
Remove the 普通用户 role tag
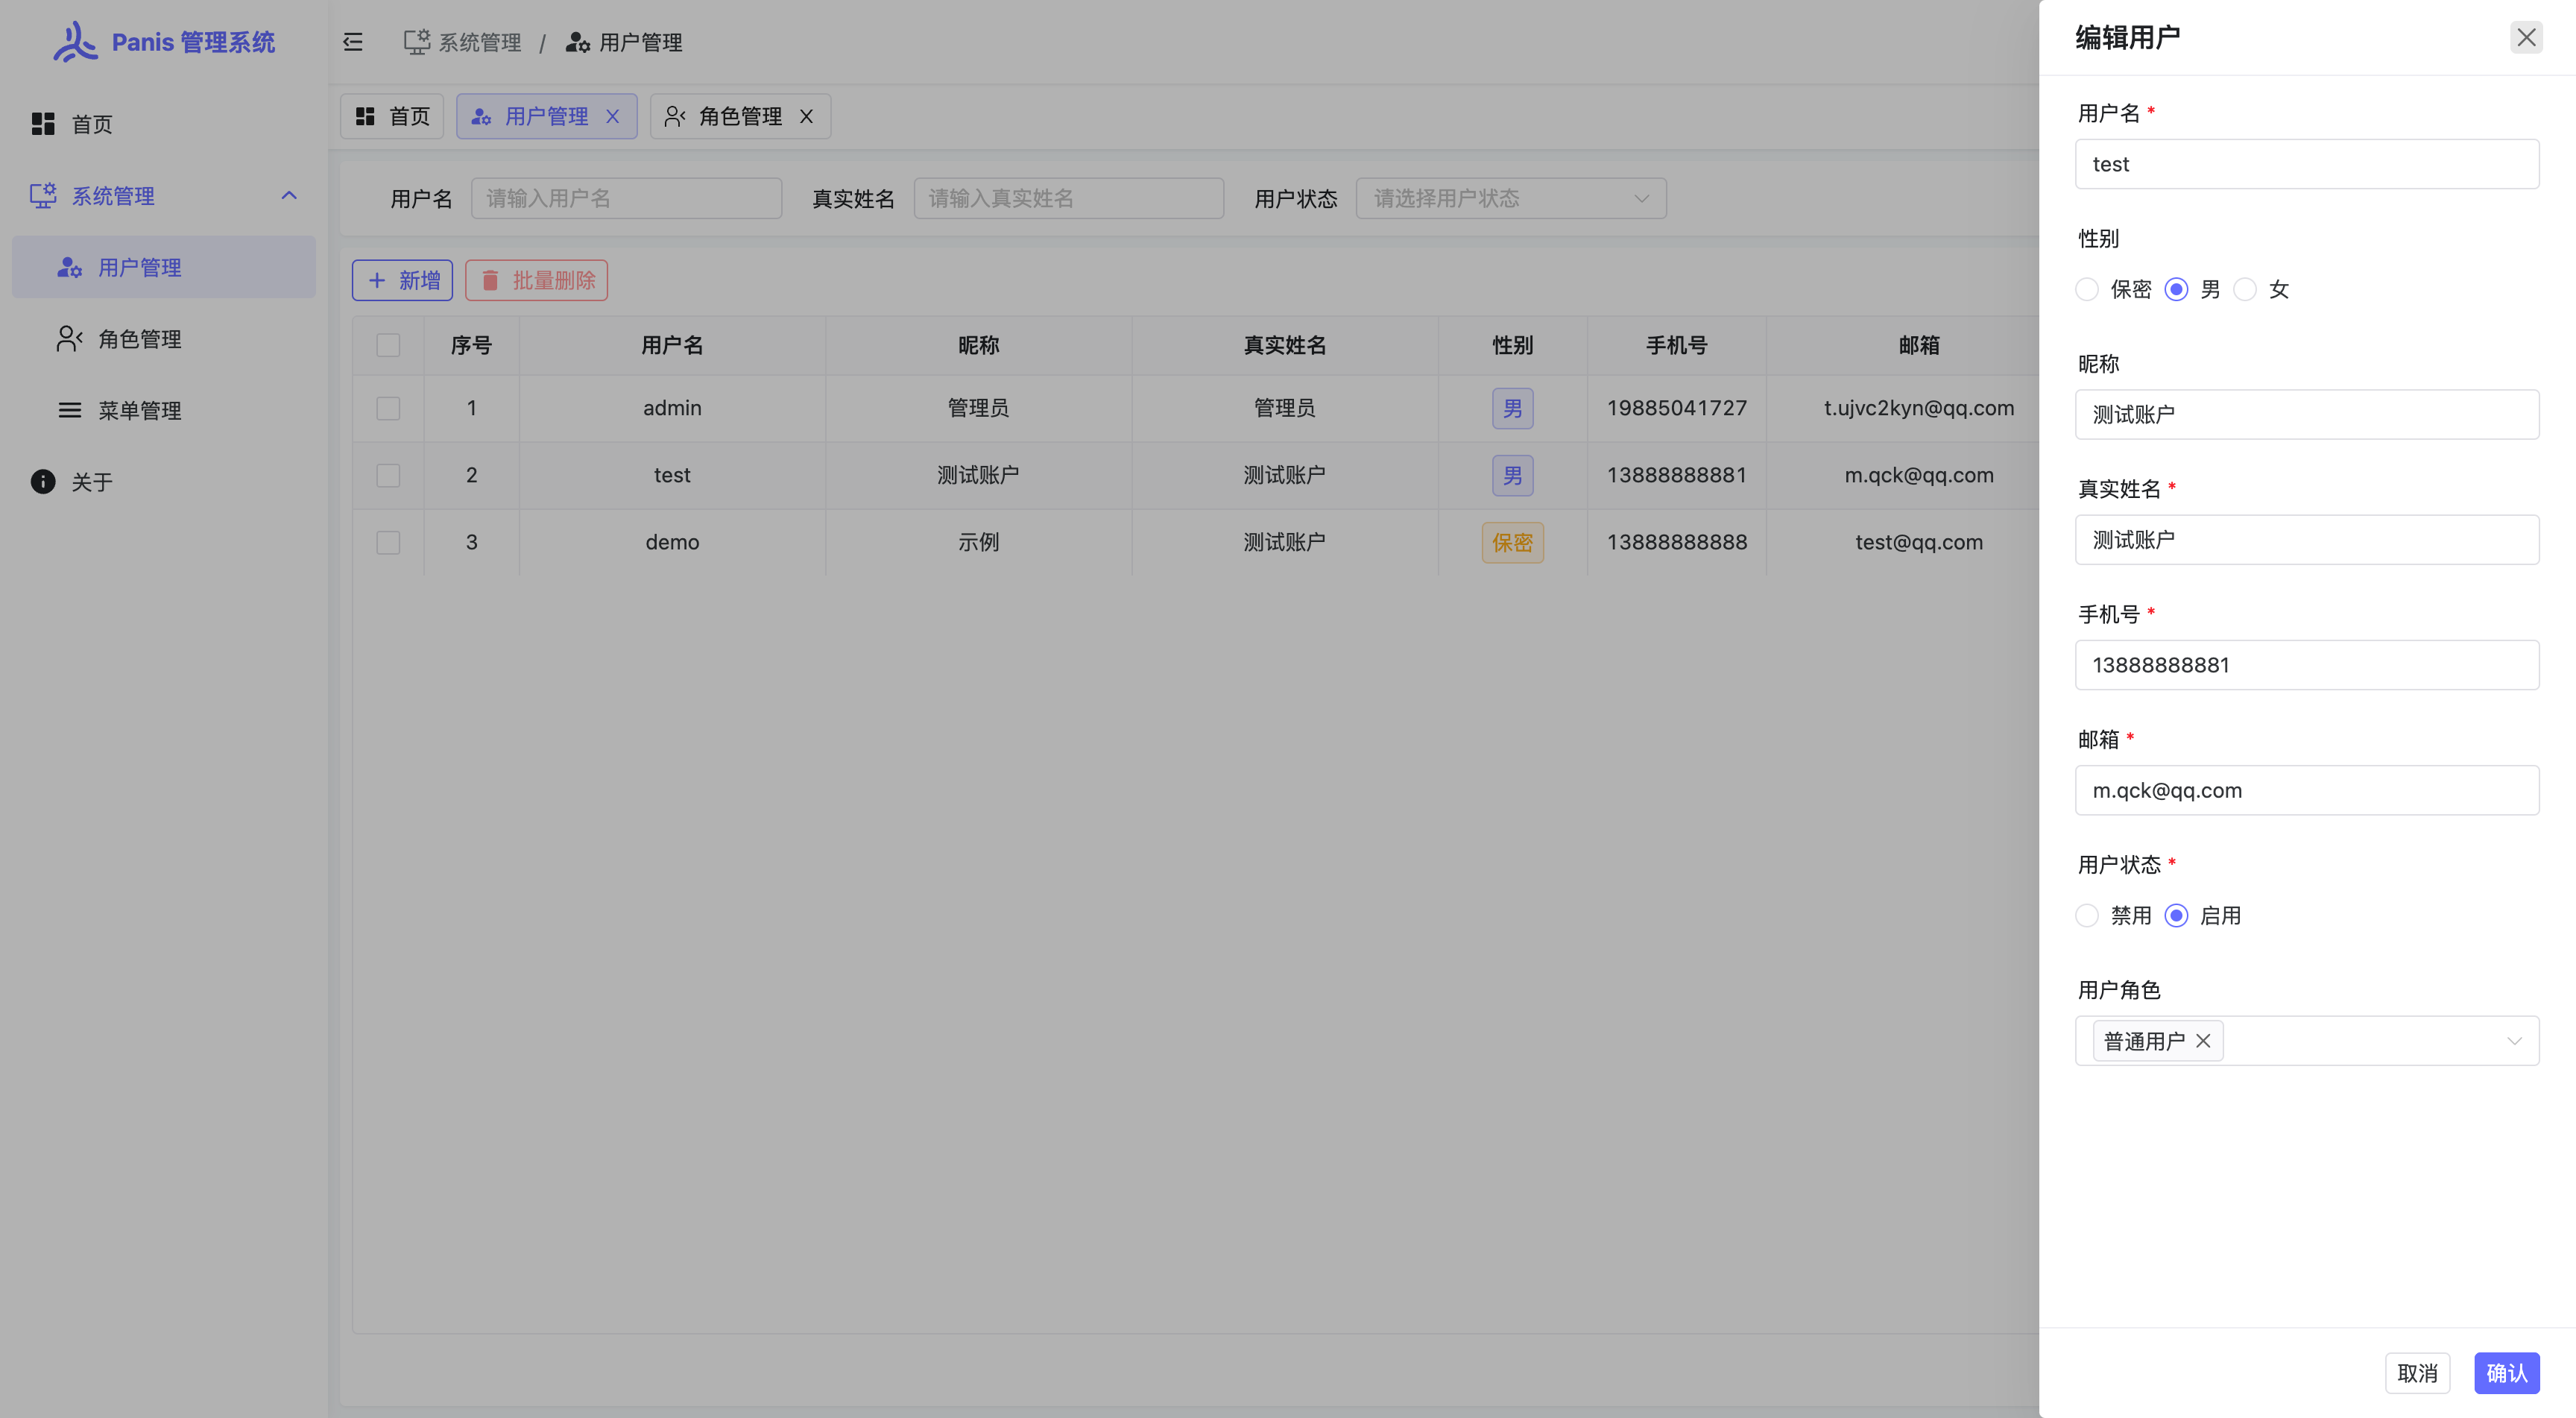pyautogui.click(x=2203, y=1041)
